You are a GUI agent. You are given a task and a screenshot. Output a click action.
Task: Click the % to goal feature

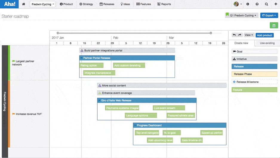tap(172, 133)
